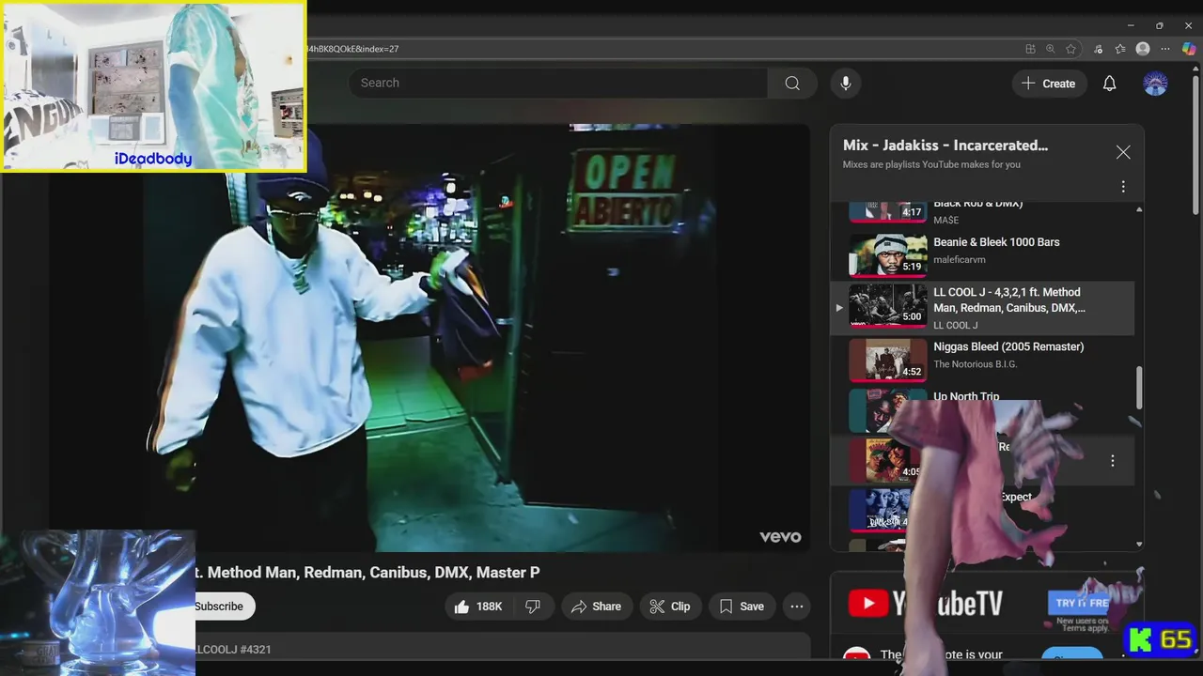Create a clip with the Clip button
The image size is (1203, 676).
(x=670, y=607)
